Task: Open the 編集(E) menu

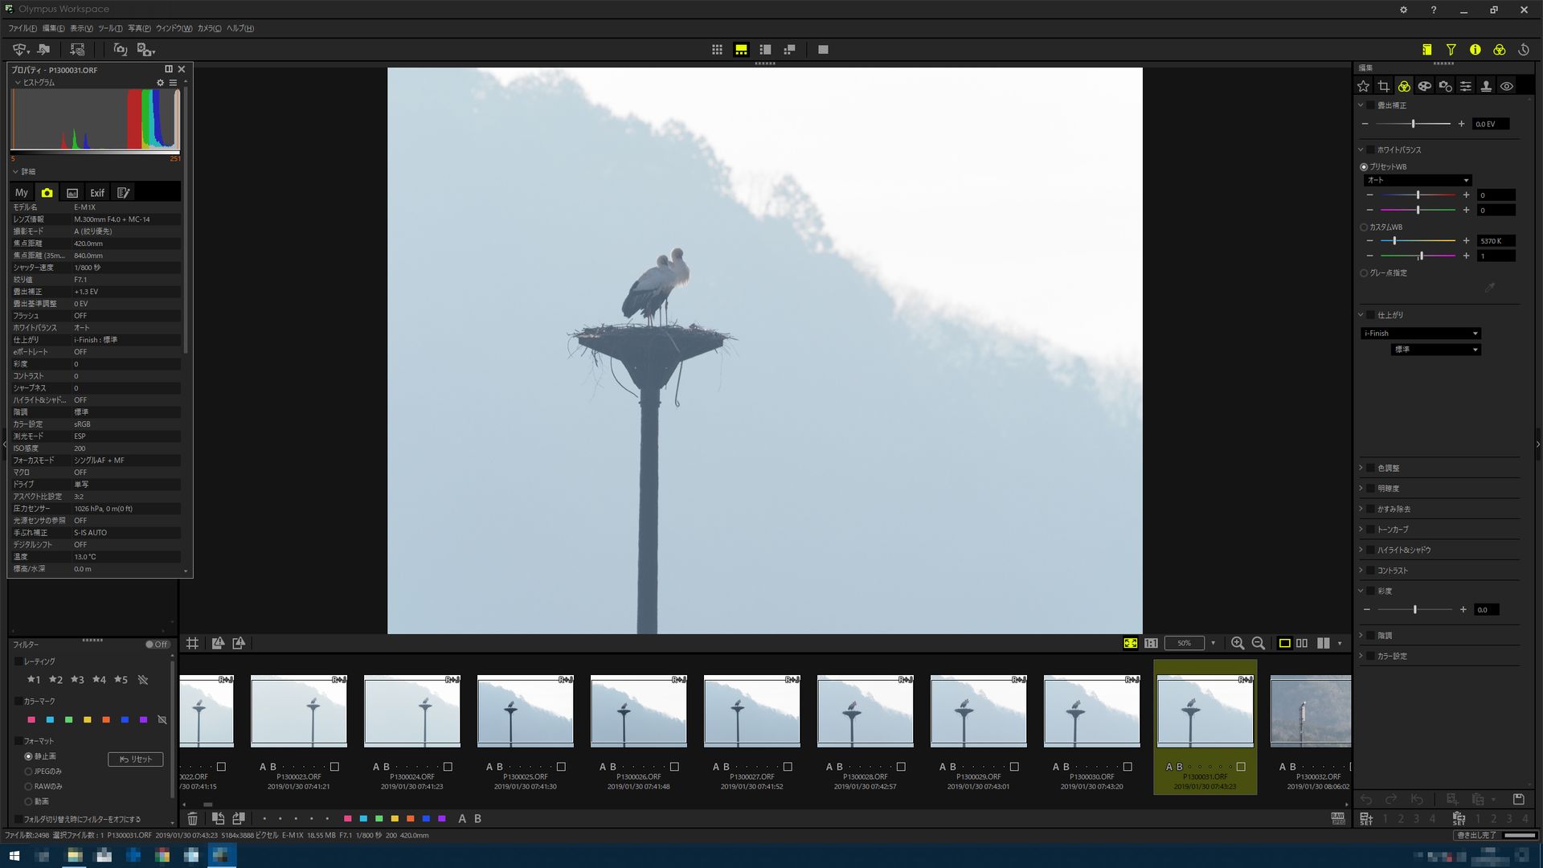Action: tap(53, 28)
